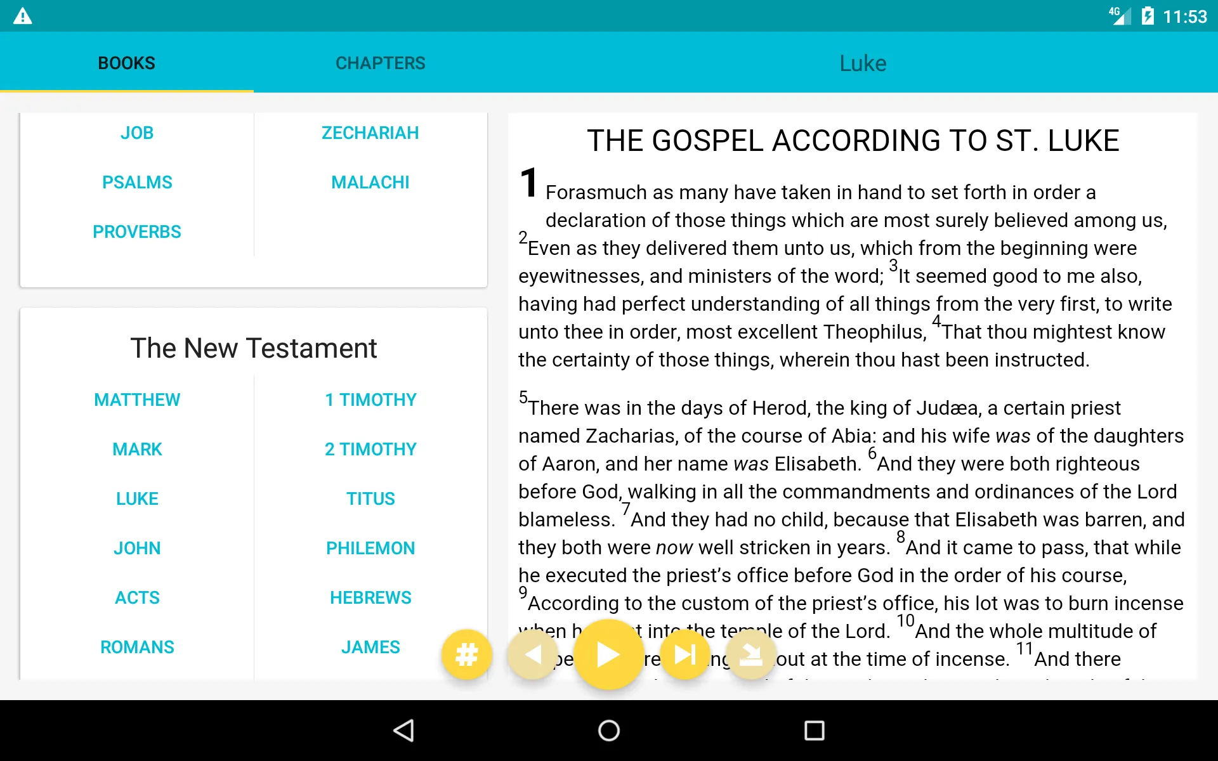
Task: Select ROMANS from New Testament list
Action: click(x=137, y=647)
